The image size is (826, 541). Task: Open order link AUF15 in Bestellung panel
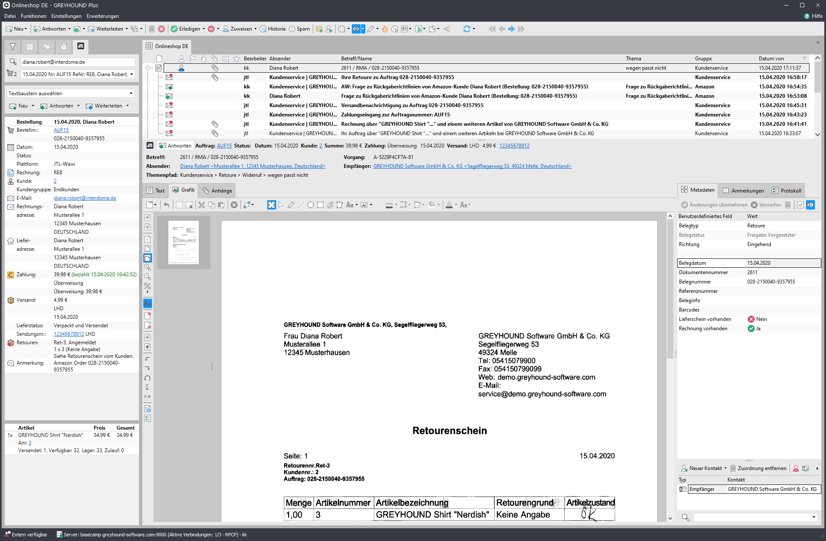click(x=61, y=130)
